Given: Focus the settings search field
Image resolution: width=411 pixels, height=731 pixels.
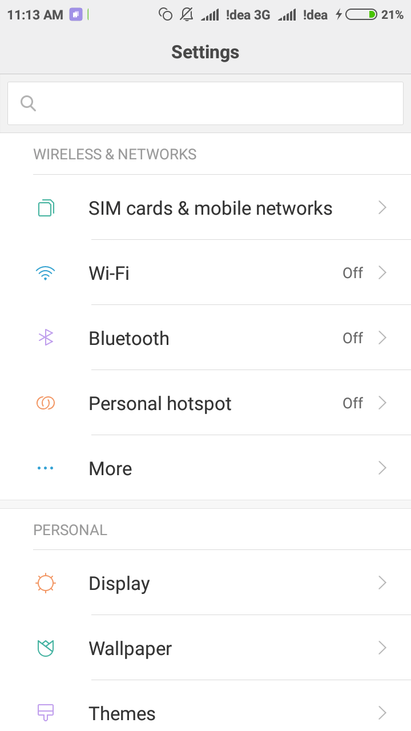Looking at the screenshot, I should click(217, 103).
